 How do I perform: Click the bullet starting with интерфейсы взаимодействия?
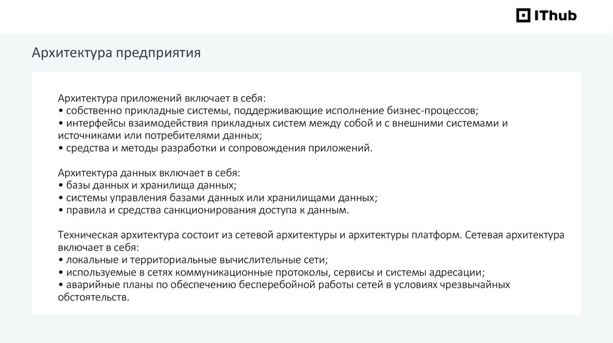tap(283, 123)
